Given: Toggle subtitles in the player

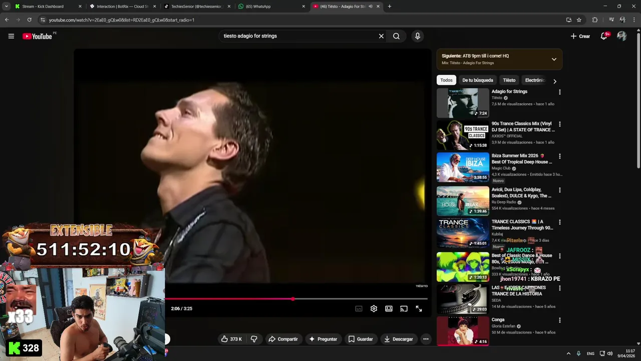Looking at the screenshot, I should [359, 309].
